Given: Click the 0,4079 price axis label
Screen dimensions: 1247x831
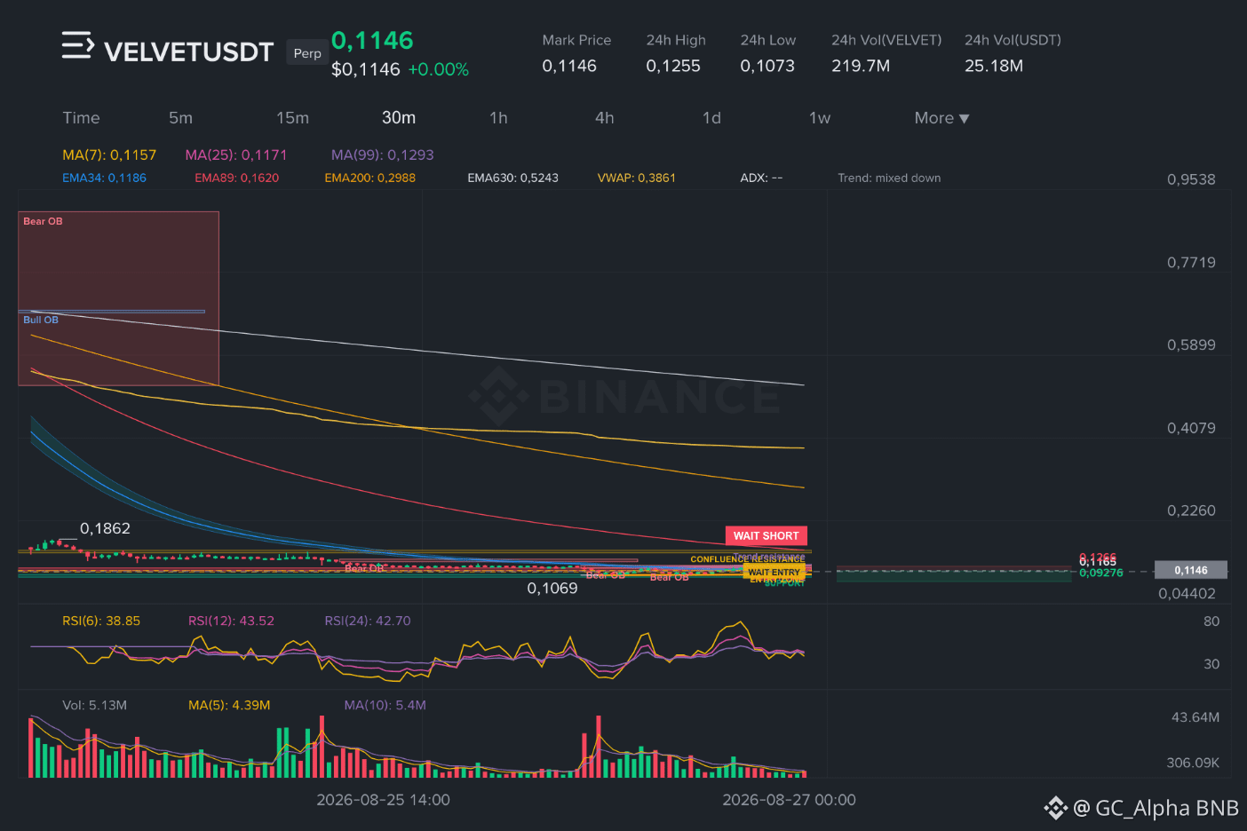Looking at the screenshot, I should 1191,428.
